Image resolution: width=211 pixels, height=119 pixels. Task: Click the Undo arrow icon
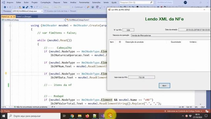pos(32,7)
